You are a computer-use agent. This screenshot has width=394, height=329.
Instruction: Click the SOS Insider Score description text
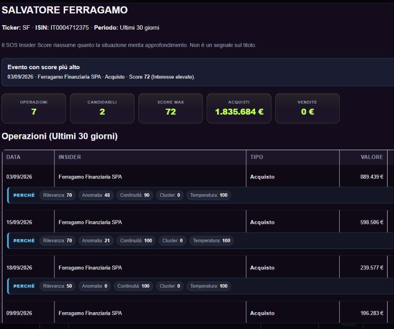pos(129,45)
